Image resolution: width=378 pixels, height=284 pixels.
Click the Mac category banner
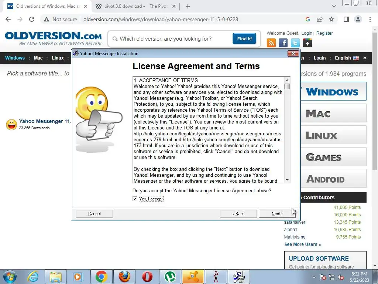point(334,113)
